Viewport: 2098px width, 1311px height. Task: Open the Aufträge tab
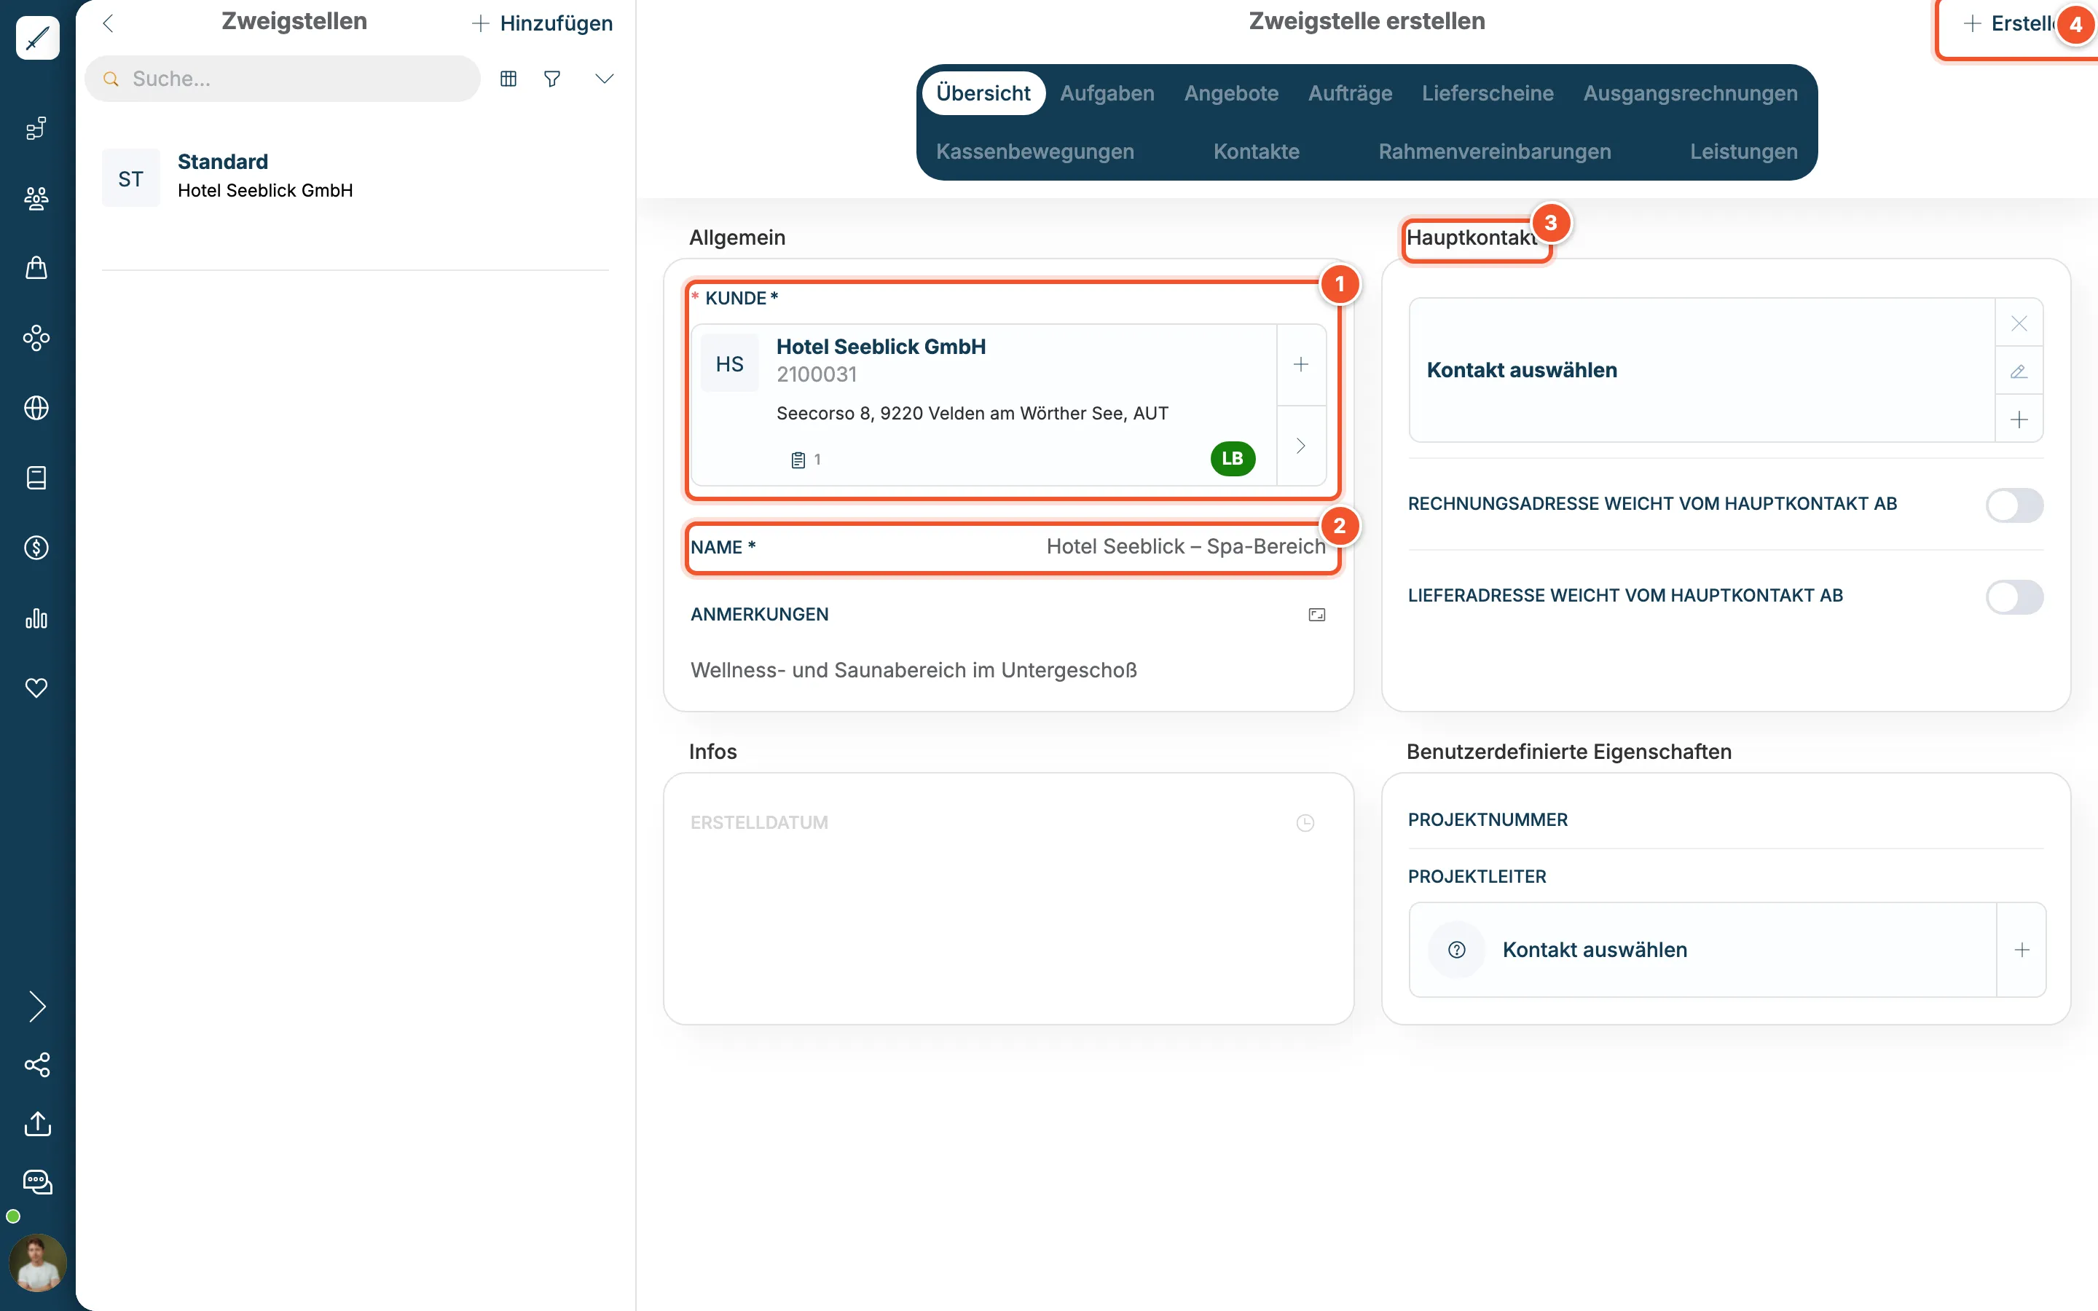(1350, 92)
